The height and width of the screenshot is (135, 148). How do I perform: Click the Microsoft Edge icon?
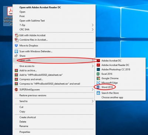(x=98, y=83)
